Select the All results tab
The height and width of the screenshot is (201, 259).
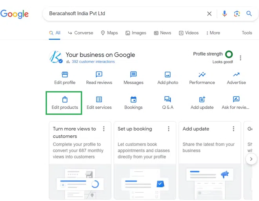(55, 33)
